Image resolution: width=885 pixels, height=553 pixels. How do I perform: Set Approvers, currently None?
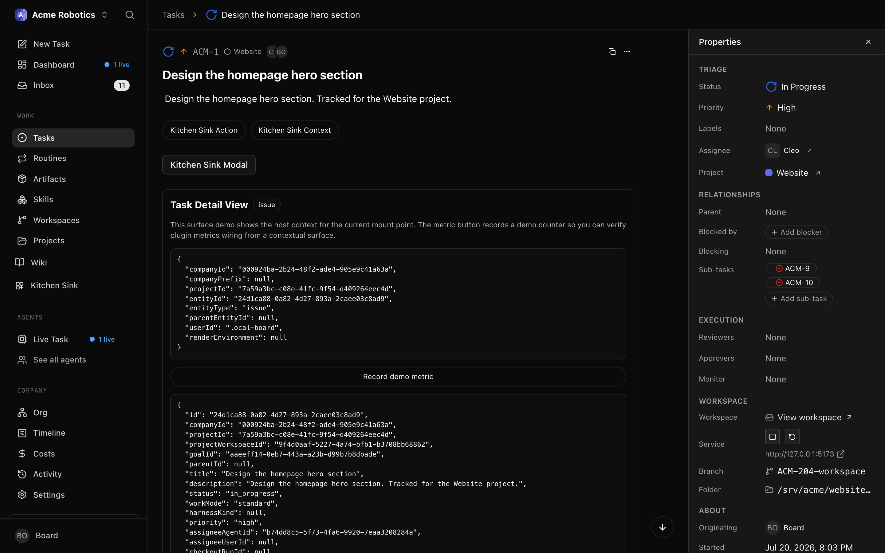775,359
